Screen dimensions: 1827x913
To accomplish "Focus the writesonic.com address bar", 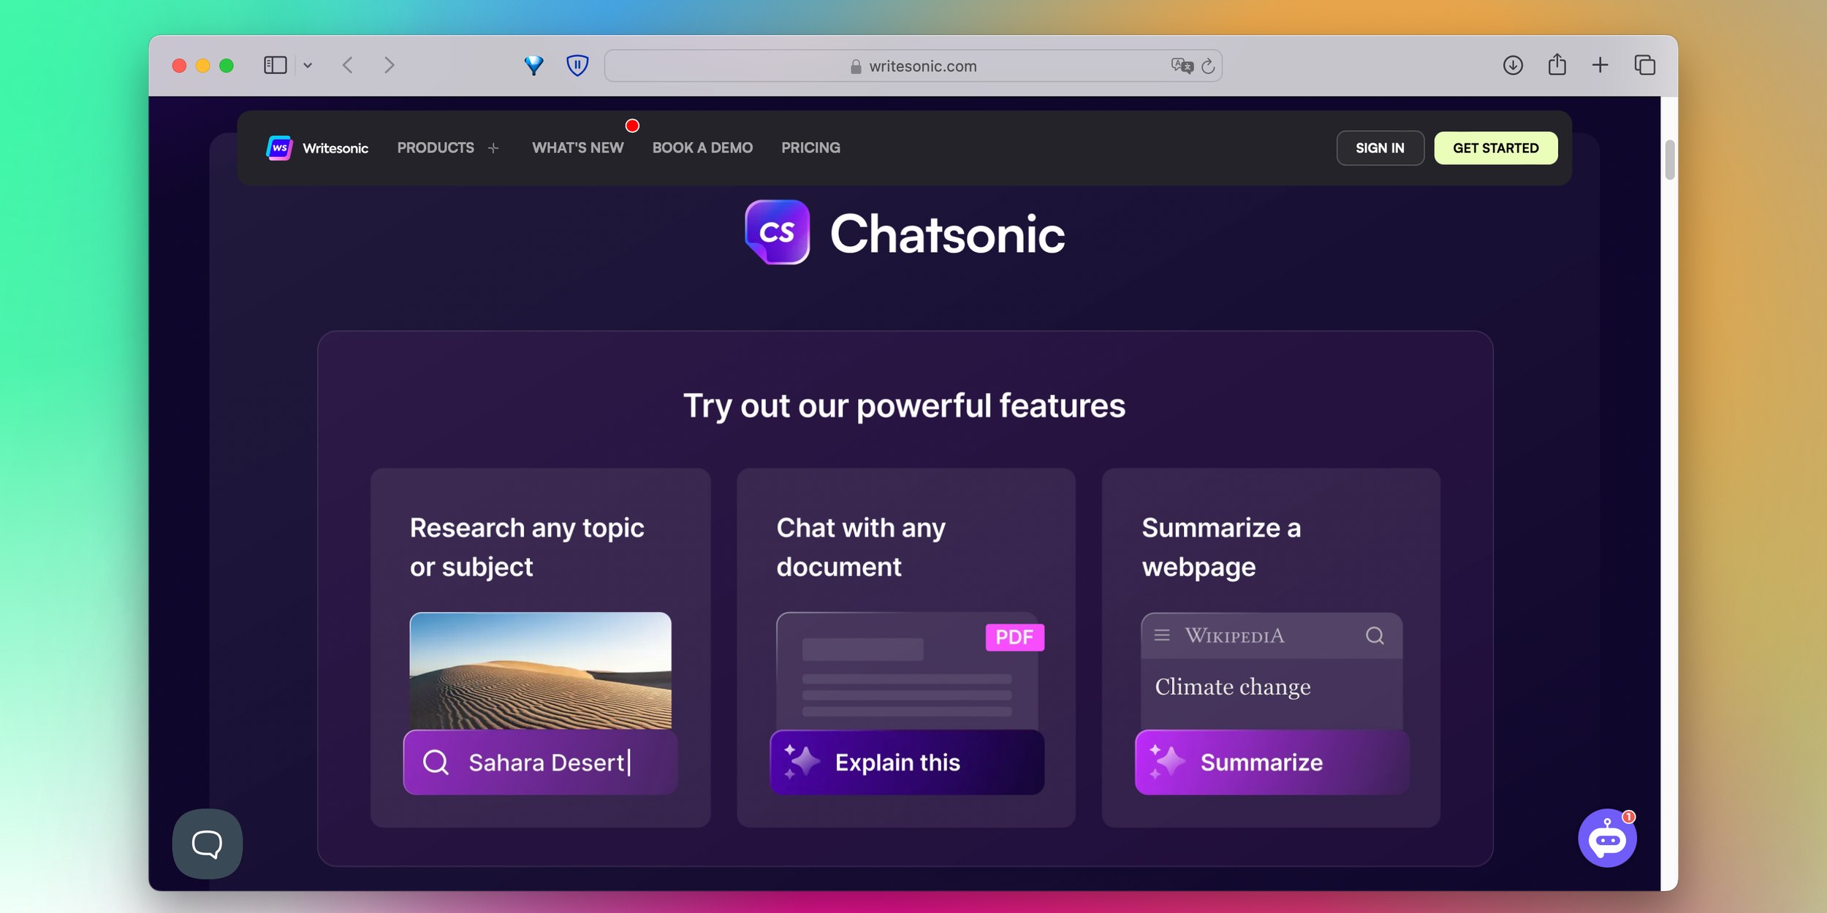I will (913, 66).
